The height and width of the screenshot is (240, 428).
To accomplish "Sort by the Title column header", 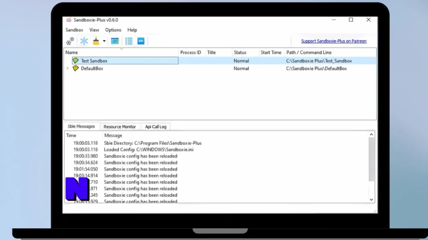I will pyautogui.click(x=219, y=52).
